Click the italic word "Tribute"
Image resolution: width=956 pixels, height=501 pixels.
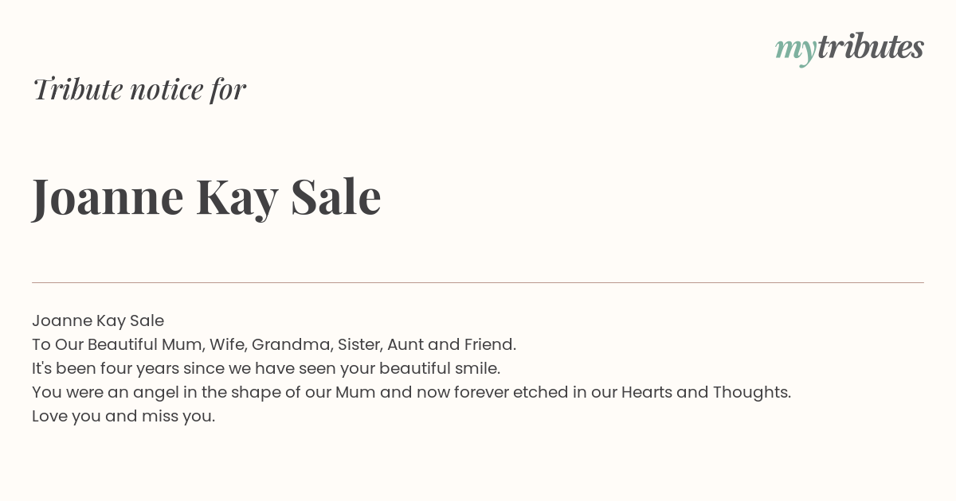pos(78,89)
